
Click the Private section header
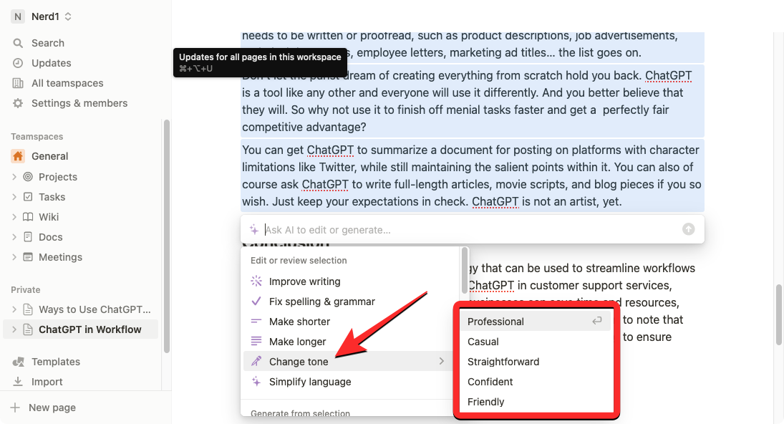click(x=26, y=289)
